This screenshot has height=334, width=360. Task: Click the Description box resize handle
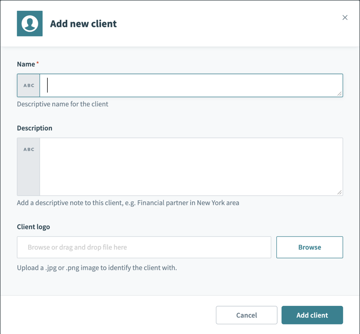click(339, 192)
